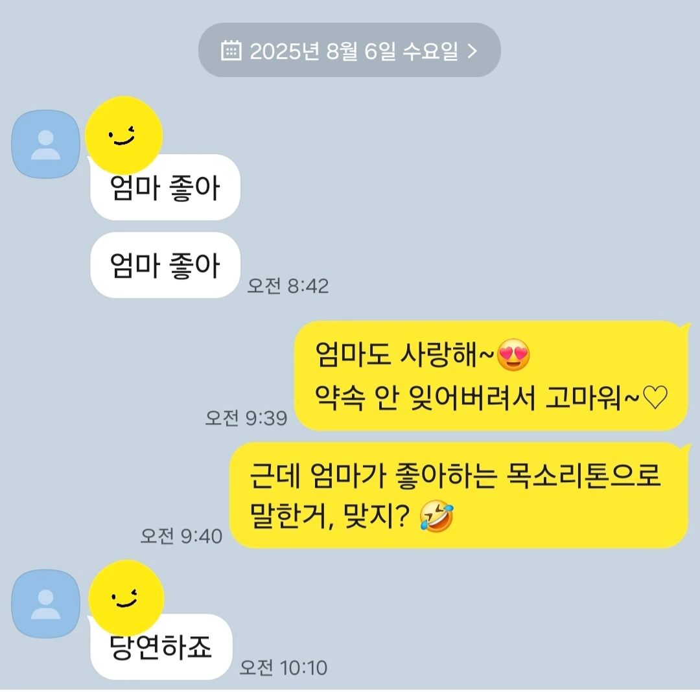
Task: Select the 엄마도 사랑해~ yellow message bubble
Action: click(491, 376)
